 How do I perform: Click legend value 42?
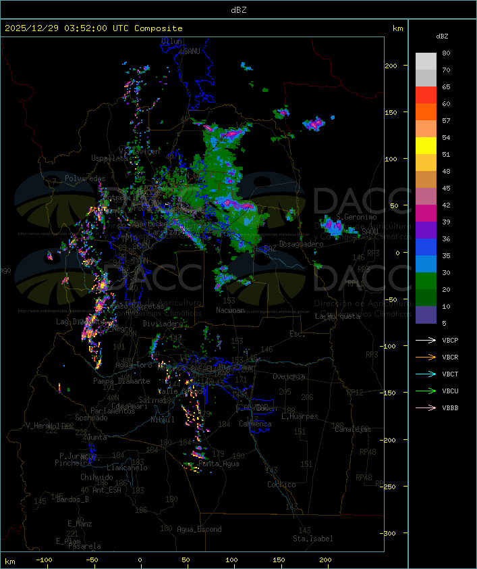pyautogui.click(x=446, y=205)
